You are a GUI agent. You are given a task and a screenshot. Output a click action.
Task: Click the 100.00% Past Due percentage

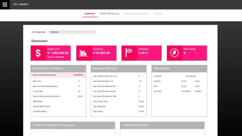click(198, 91)
